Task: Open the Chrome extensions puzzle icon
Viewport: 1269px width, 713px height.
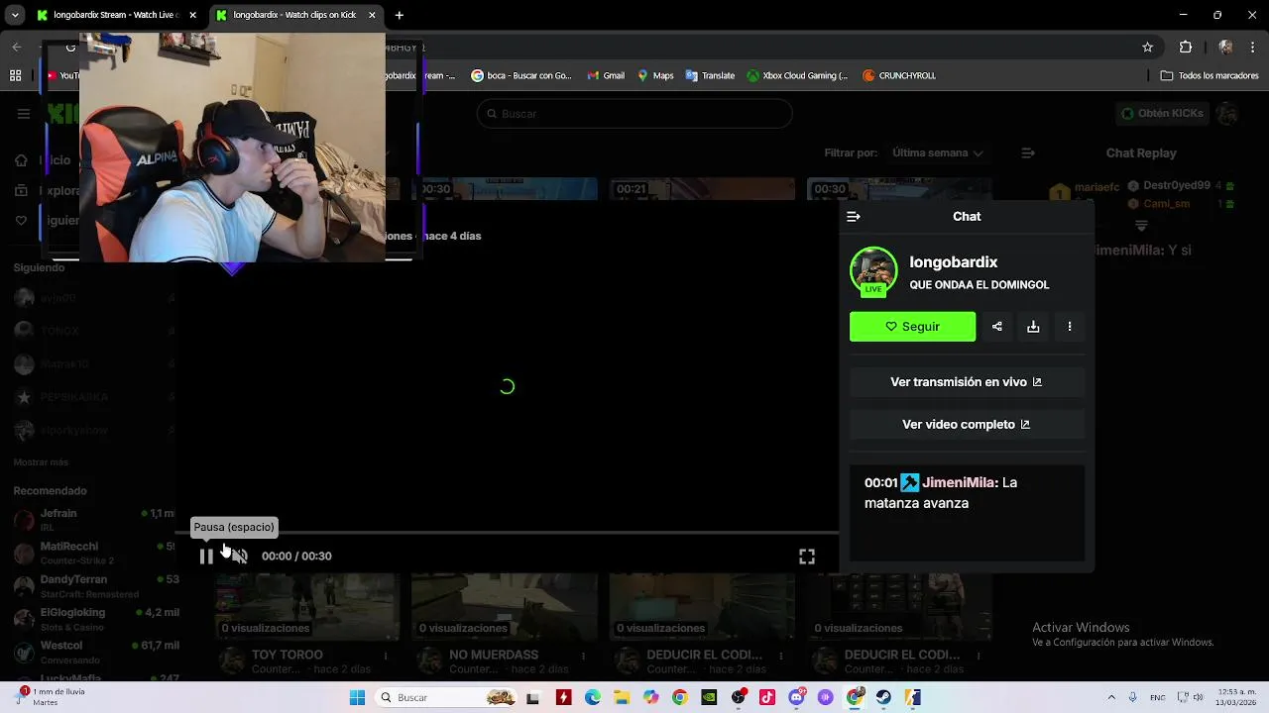Action: coord(1186,47)
